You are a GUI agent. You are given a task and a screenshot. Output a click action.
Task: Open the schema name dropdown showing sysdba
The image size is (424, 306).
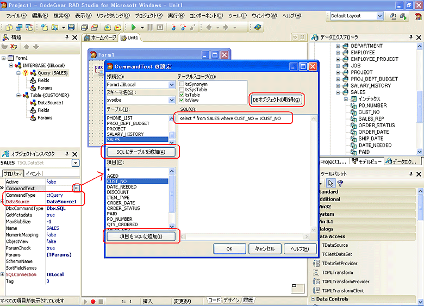[171, 100]
